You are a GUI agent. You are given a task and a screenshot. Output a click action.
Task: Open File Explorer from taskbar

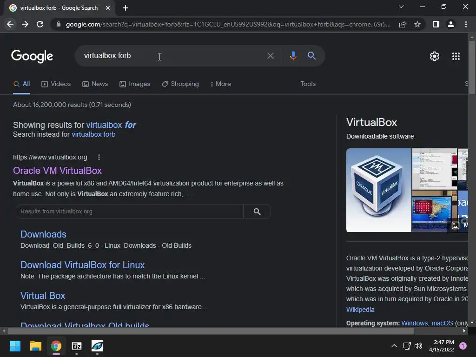pos(35,346)
